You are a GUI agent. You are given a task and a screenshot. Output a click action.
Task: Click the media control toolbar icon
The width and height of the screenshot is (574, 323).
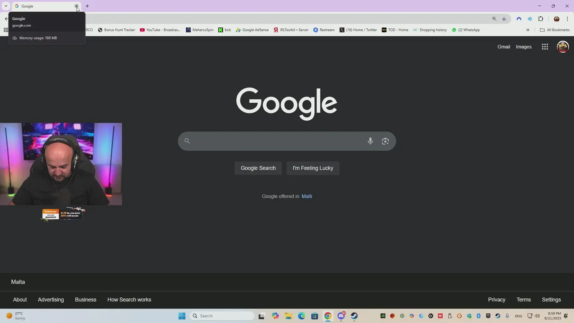tap(530, 19)
